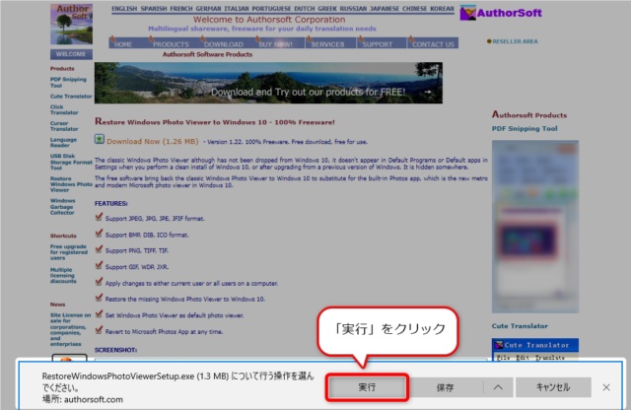Click the 実行 (Run) button
This screenshot has width=631, height=410.
pyautogui.click(x=367, y=387)
